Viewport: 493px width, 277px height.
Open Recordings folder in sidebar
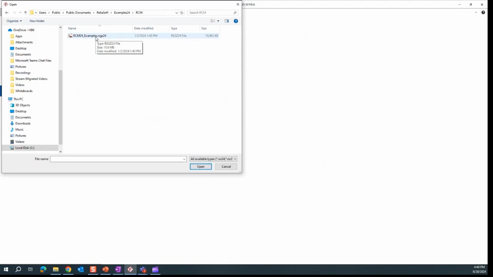(23, 73)
